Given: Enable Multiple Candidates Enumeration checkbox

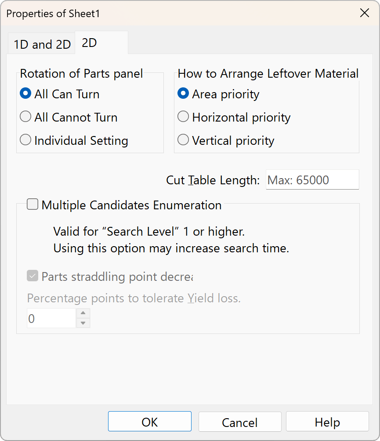Looking at the screenshot, I should point(33,204).
